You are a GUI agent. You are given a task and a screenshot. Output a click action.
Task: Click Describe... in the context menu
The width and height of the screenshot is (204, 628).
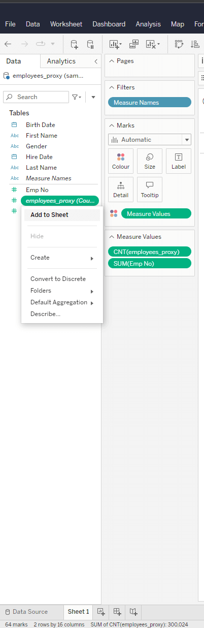tap(62, 314)
